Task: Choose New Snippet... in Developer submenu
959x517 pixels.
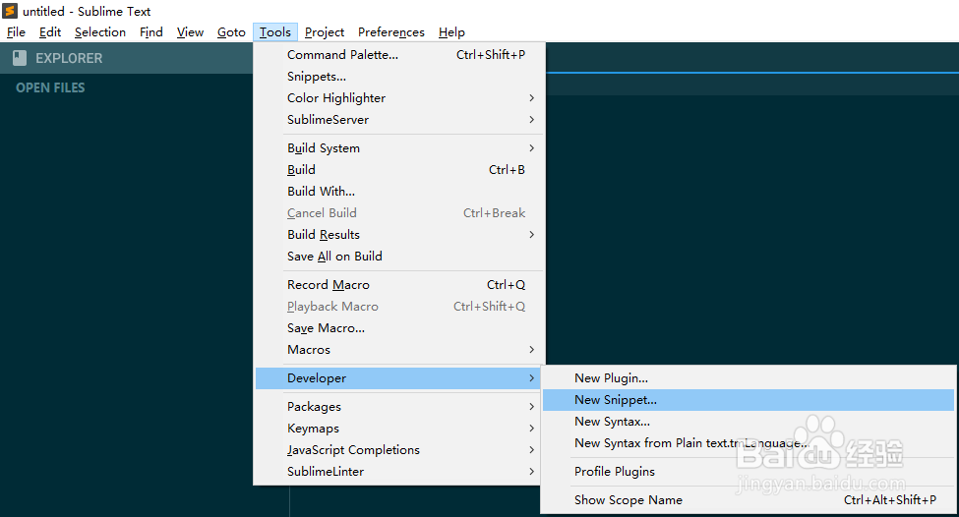Action: (749, 400)
